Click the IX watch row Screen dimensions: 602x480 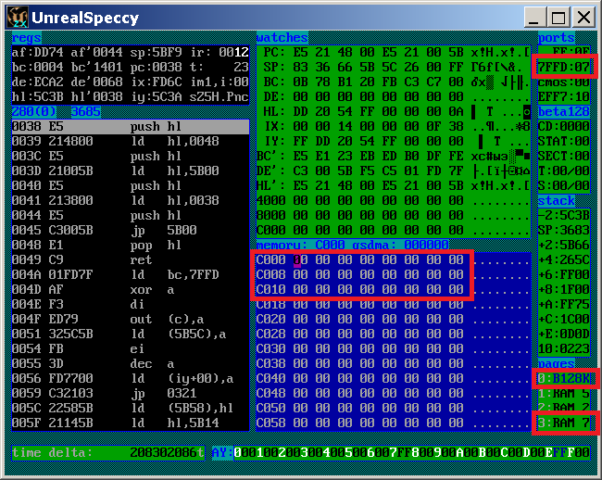click(394, 126)
